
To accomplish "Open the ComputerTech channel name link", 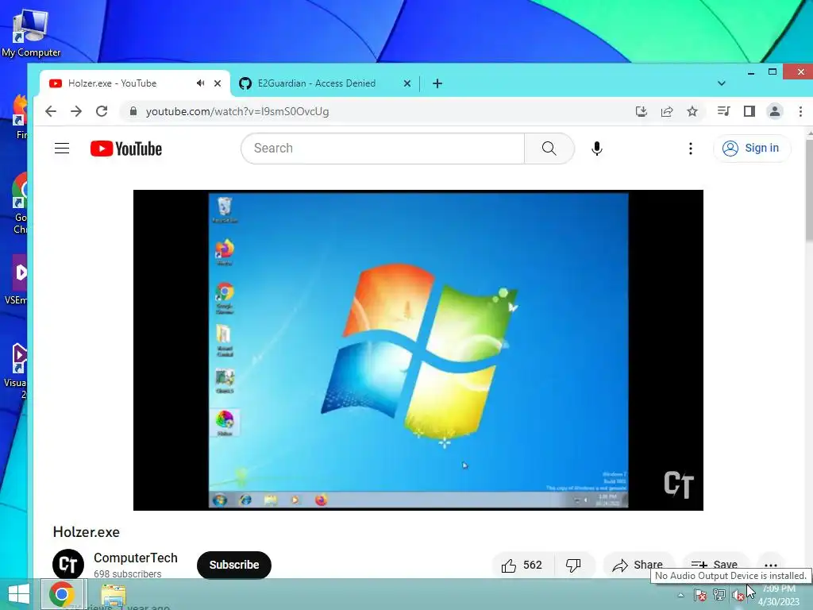I will pyautogui.click(x=135, y=558).
